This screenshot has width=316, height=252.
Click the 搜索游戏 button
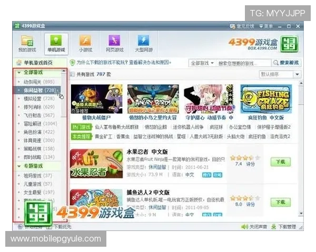[x=287, y=63]
